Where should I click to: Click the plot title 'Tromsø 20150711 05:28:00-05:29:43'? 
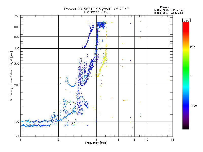point(96,9)
